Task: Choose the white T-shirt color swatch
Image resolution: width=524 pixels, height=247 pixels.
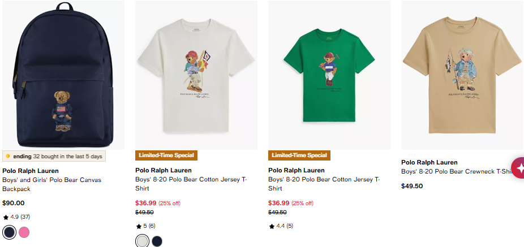Action: tap(143, 241)
